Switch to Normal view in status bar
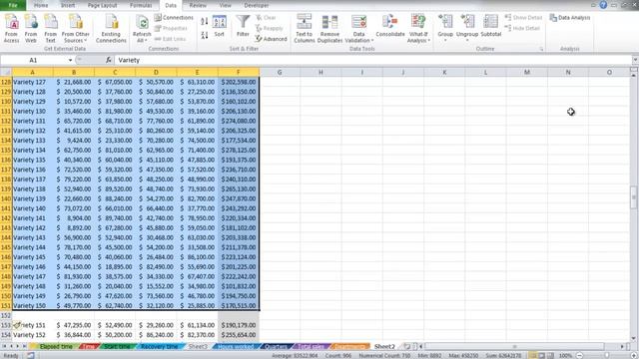639x359 pixels. point(532,355)
